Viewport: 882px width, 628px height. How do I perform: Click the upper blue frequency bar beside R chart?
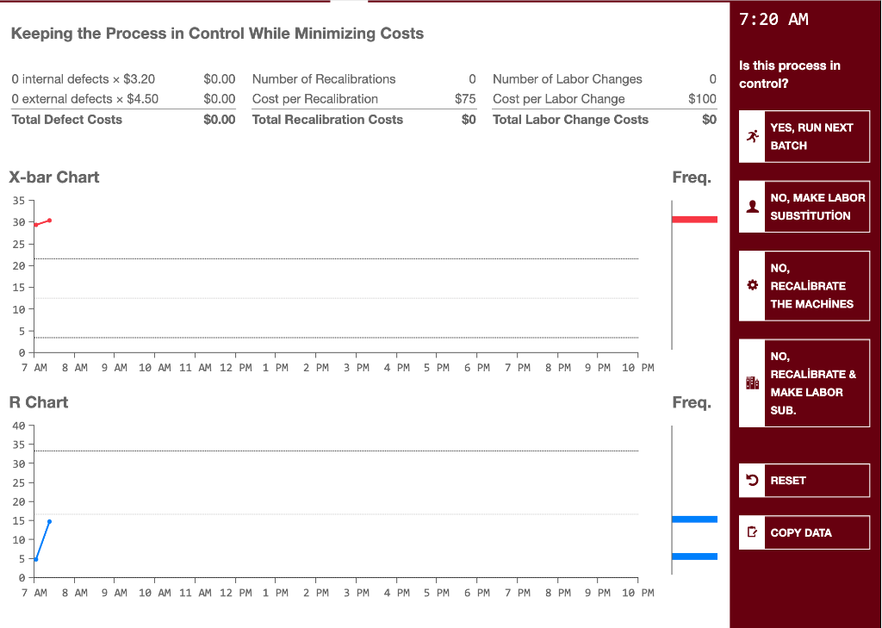tap(693, 519)
